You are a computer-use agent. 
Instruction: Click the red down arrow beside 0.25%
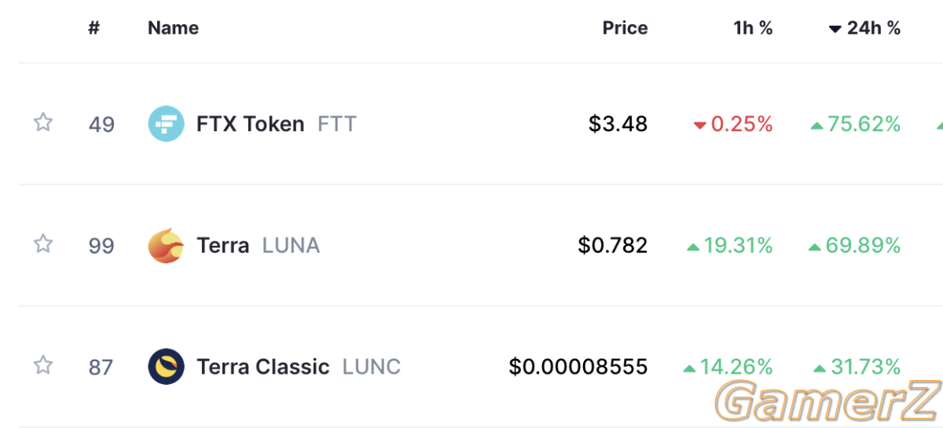(x=699, y=125)
